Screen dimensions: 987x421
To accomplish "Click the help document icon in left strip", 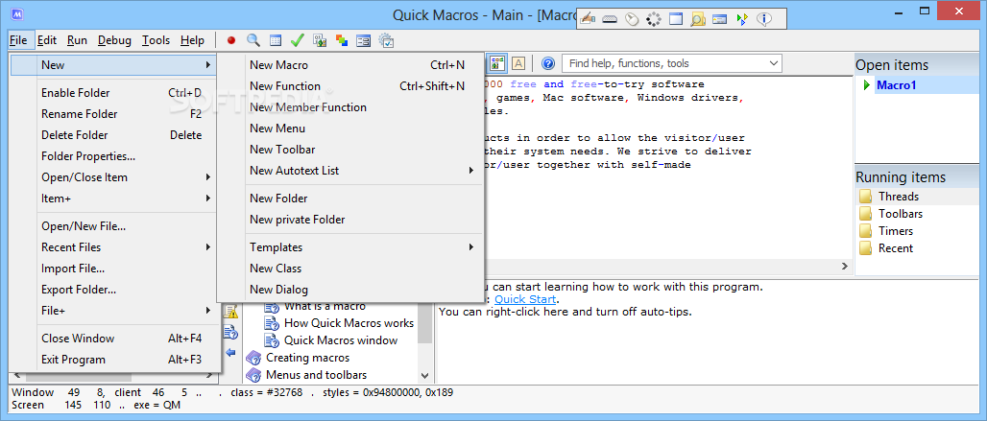I will pos(231,333).
